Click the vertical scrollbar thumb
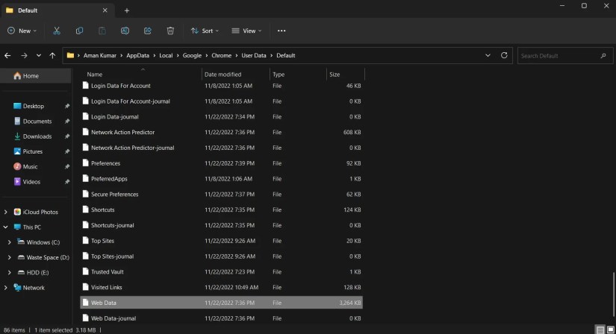616x334 pixels. point(614,294)
